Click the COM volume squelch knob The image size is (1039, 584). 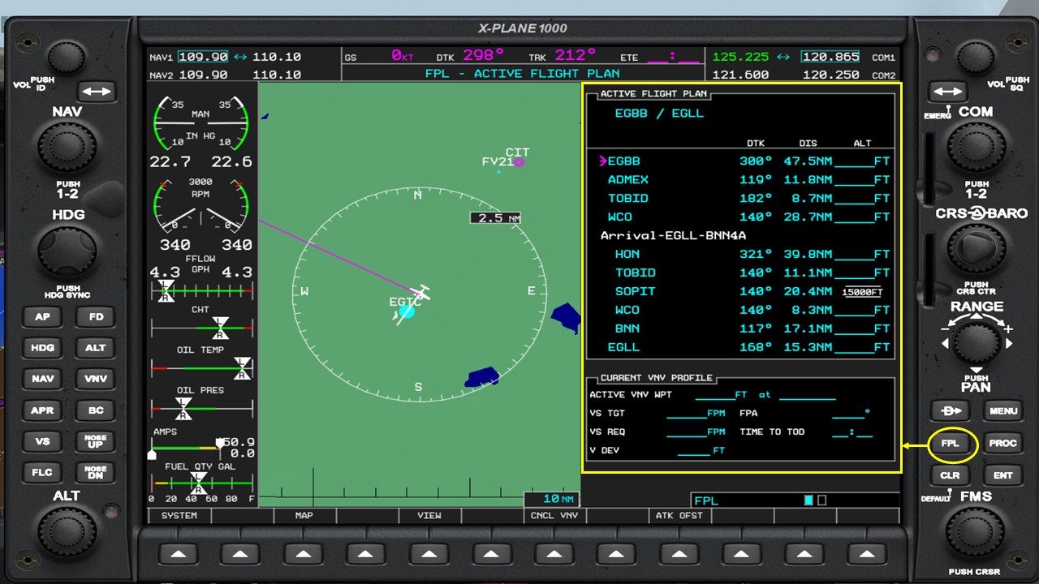click(x=975, y=58)
